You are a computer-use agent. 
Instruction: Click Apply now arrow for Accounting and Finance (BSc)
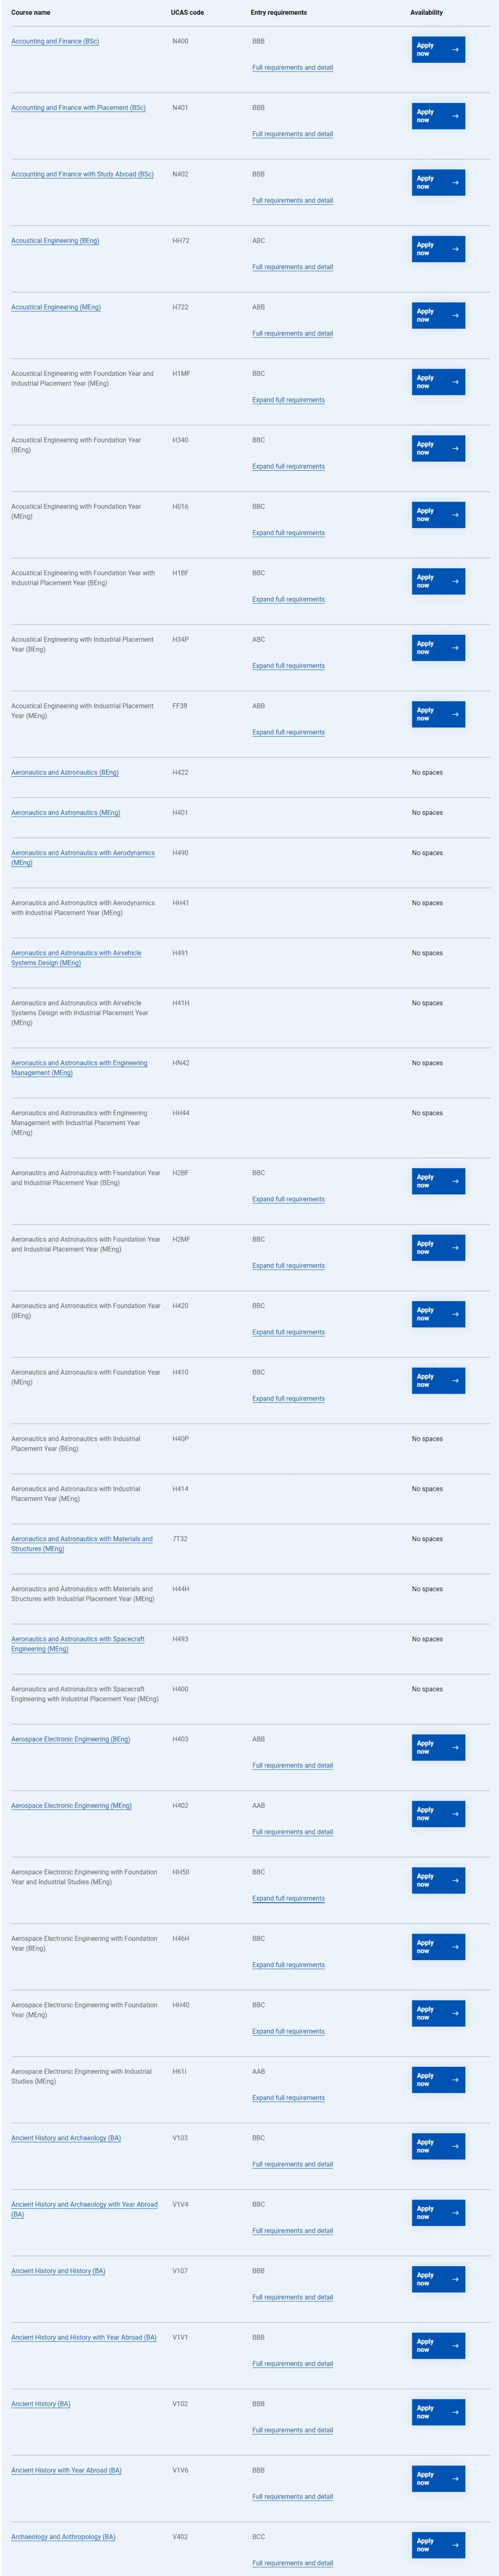(455, 49)
